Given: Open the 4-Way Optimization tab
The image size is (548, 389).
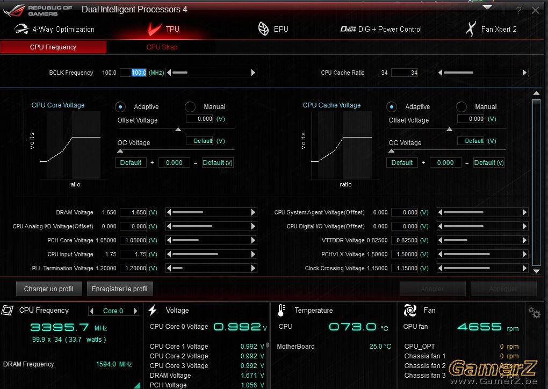Looking at the screenshot, I should 54,29.
